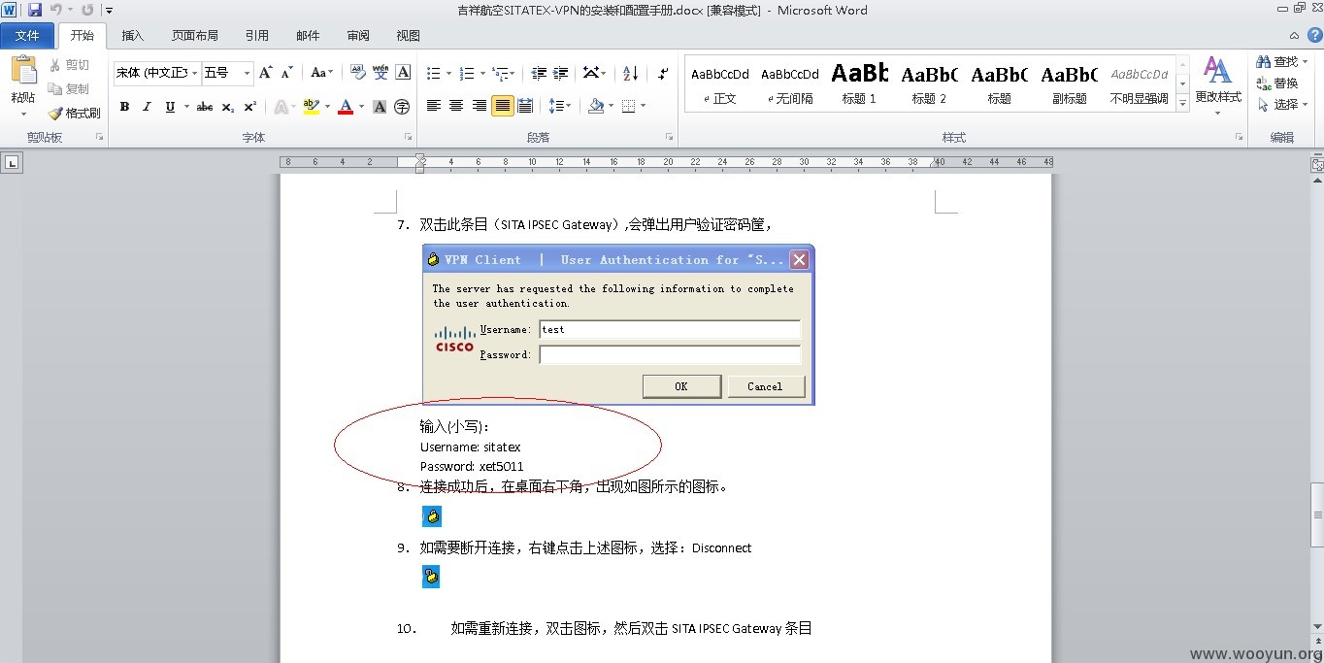Screen dimensions: 1324x663
Task: Switch to the Insert (插入) tab
Action: [x=133, y=35]
